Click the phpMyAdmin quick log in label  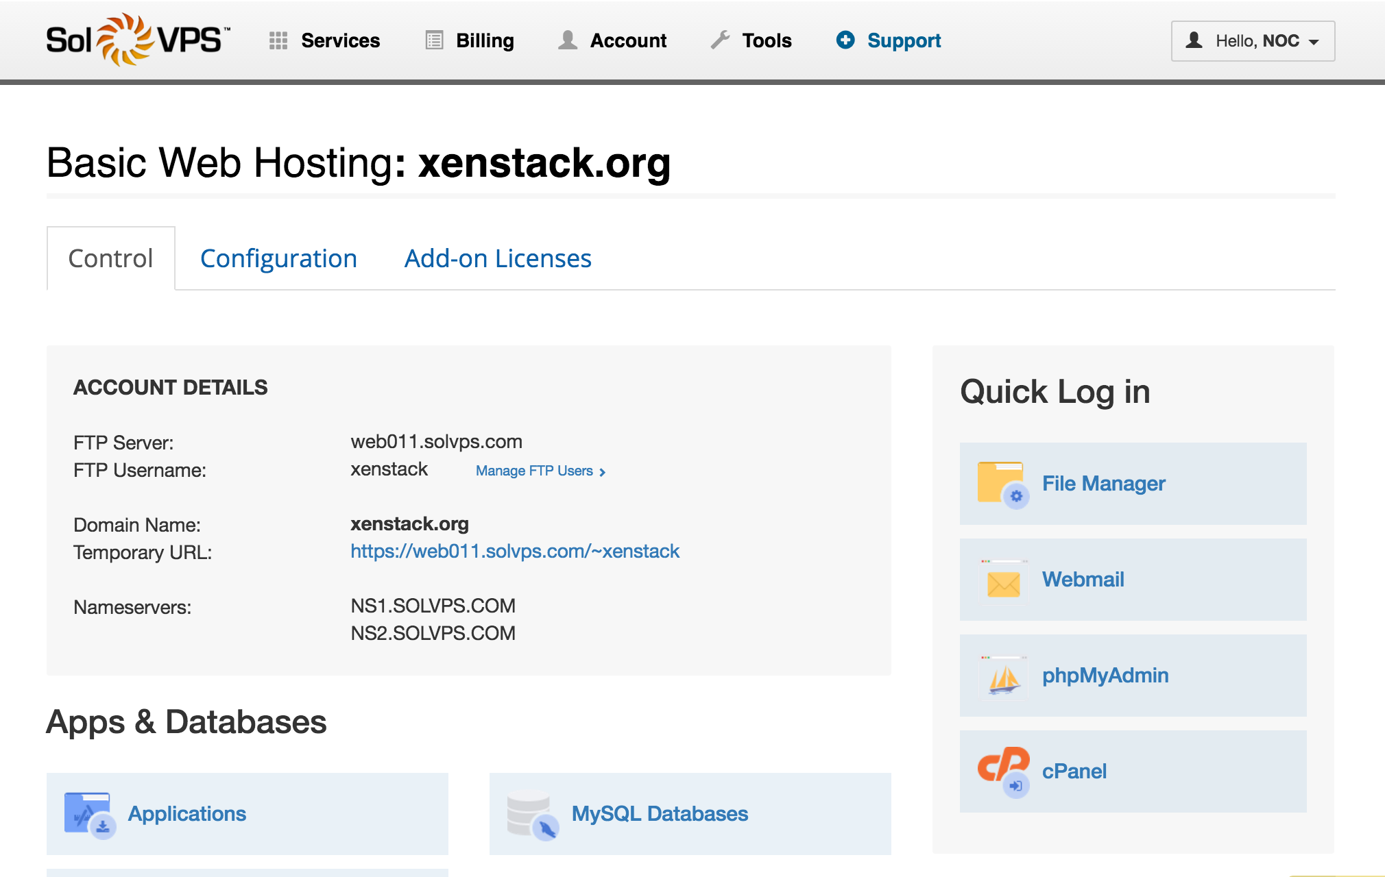pyautogui.click(x=1105, y=676)
